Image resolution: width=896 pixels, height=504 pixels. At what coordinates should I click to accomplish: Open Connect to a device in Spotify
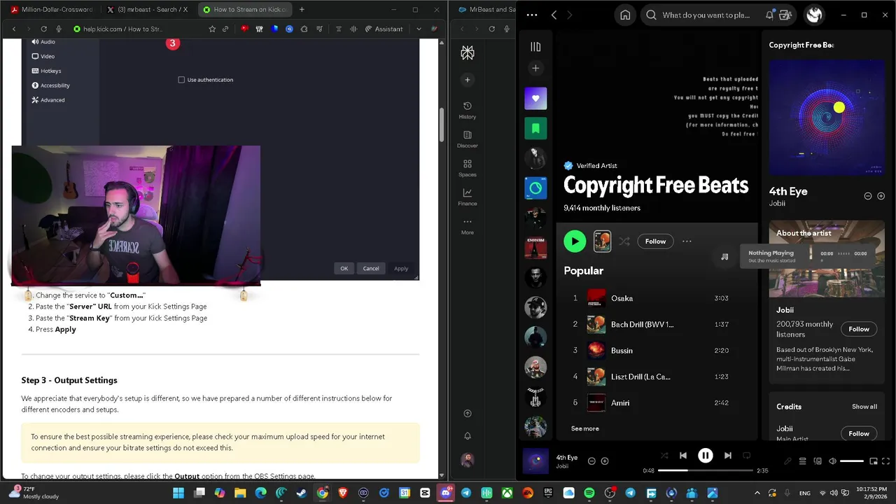click(817, 461)
